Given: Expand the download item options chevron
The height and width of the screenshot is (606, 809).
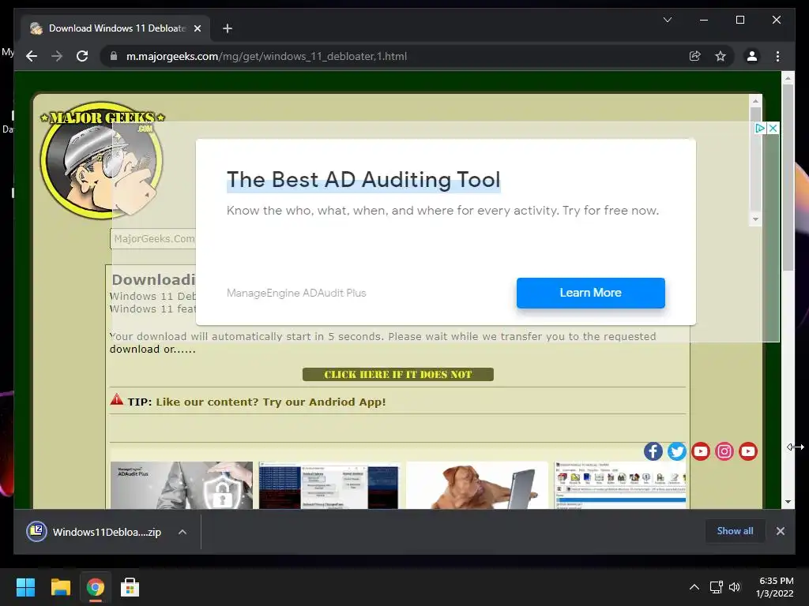Looking at the screenshot, I should click(182, 532).
